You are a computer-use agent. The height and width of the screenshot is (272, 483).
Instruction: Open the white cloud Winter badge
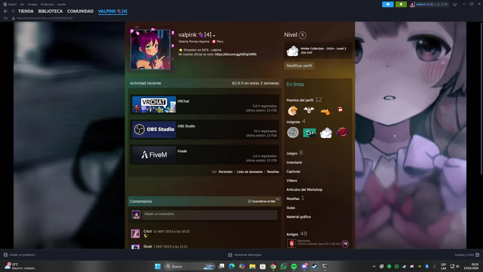326,133
